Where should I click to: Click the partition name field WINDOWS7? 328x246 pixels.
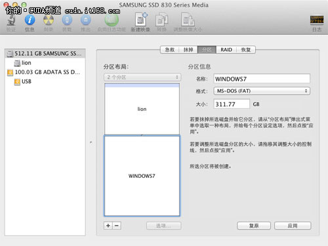click(262, 79)
